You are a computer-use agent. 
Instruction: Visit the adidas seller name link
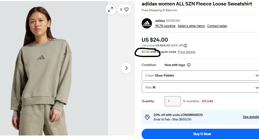160,21
